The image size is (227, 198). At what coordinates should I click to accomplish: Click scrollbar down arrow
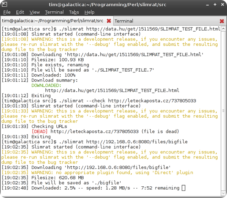coord(223,193)
